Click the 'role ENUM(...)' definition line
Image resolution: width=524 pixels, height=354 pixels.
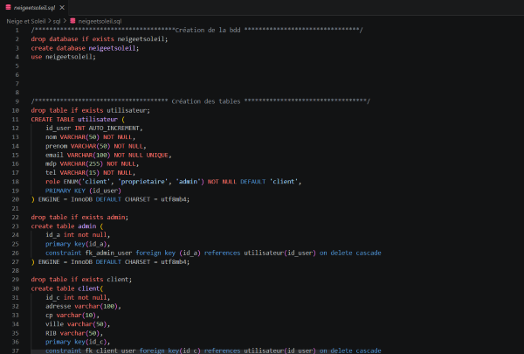(x=174, y=182)
